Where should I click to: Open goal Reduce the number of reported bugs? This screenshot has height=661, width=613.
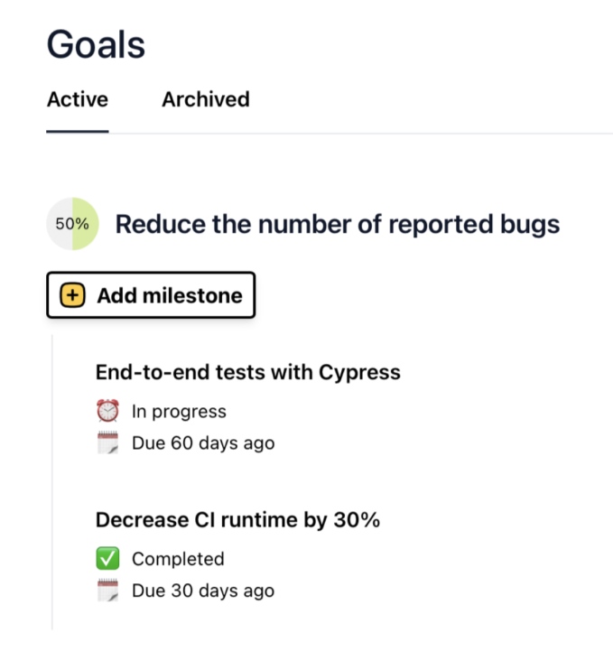[x=337, y=224]
